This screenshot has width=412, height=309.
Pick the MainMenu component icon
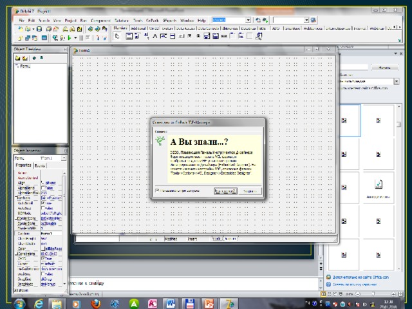click(137, 36)
